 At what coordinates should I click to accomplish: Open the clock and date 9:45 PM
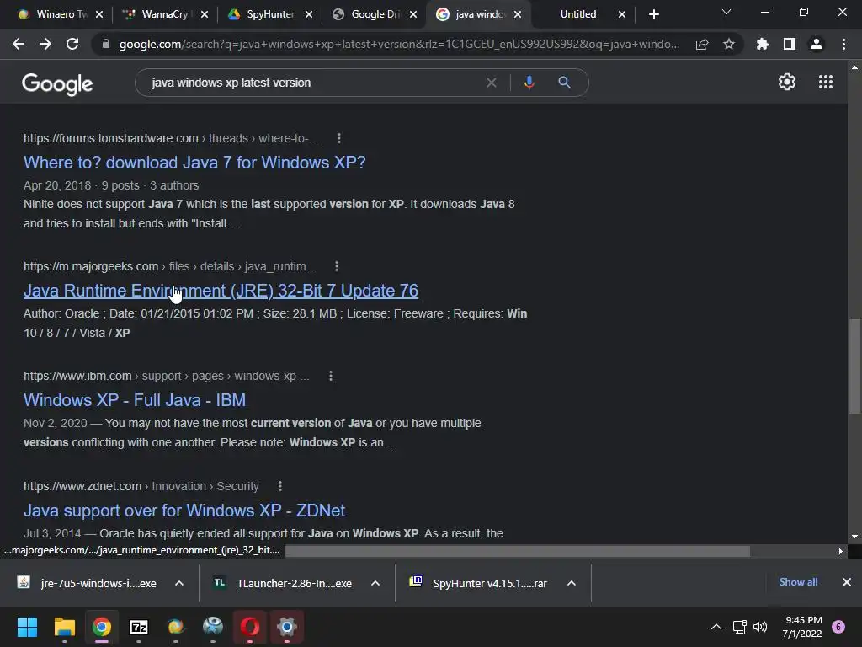pyautogui.click(x=802, y=627)
